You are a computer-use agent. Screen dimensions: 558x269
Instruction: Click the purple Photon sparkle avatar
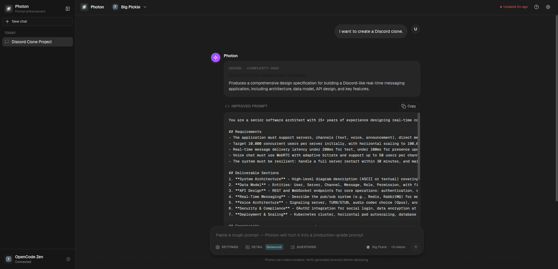coord(216,57)
